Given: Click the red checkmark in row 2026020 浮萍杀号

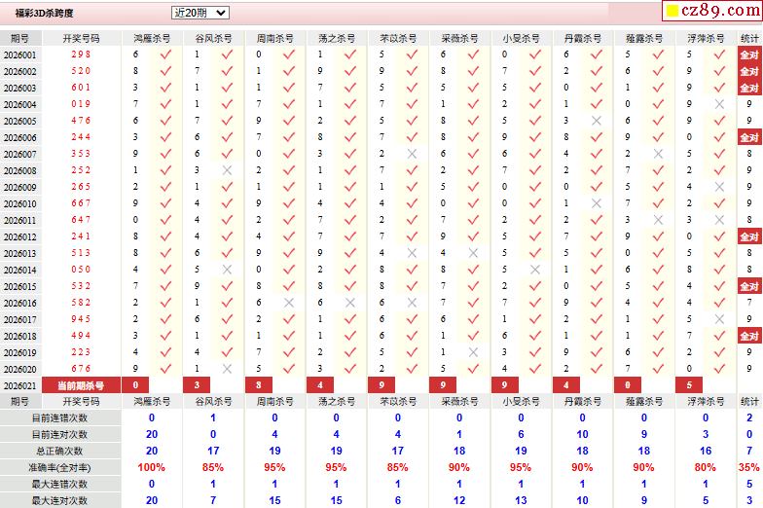Looking at the screenshot, I should pos(719,369).
